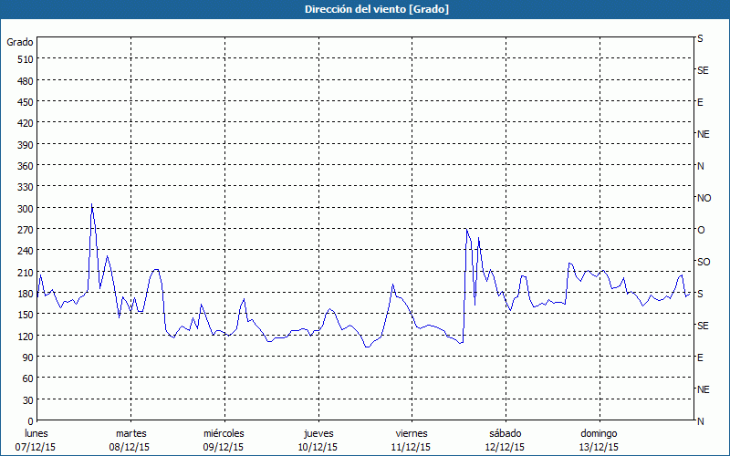Click the 'SO' compass label on the right axis
Viewport: 730px width, 456px height.
[704, 262]
